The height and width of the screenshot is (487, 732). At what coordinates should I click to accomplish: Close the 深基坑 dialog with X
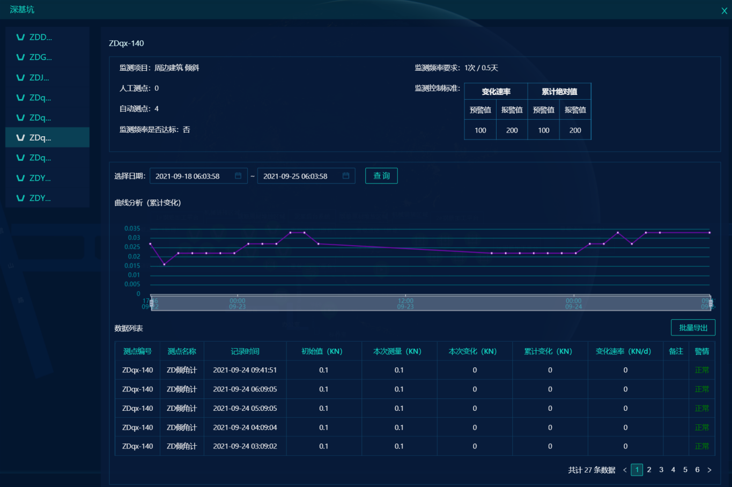[x=724, y=11]
